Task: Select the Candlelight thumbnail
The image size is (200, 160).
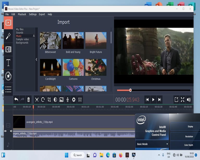Action: [51, 67]
